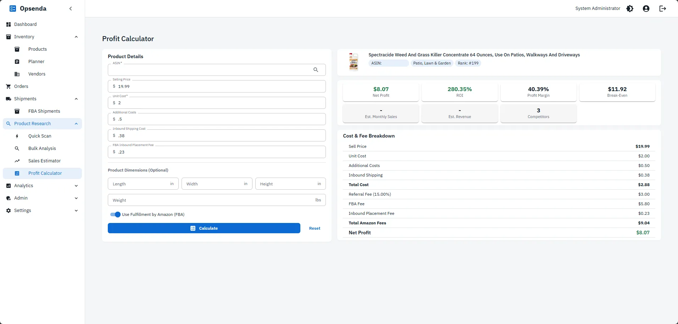Click the Analytics chart icon
Image resolution: width=678 pixels, height=324 pixels.
9,186
